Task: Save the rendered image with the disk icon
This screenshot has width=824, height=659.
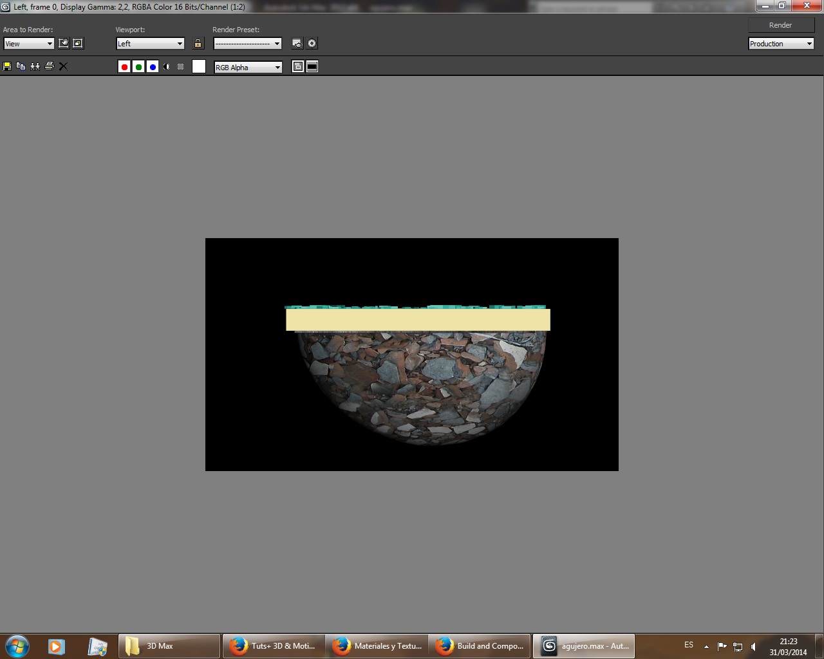Action: click(7, 66)
